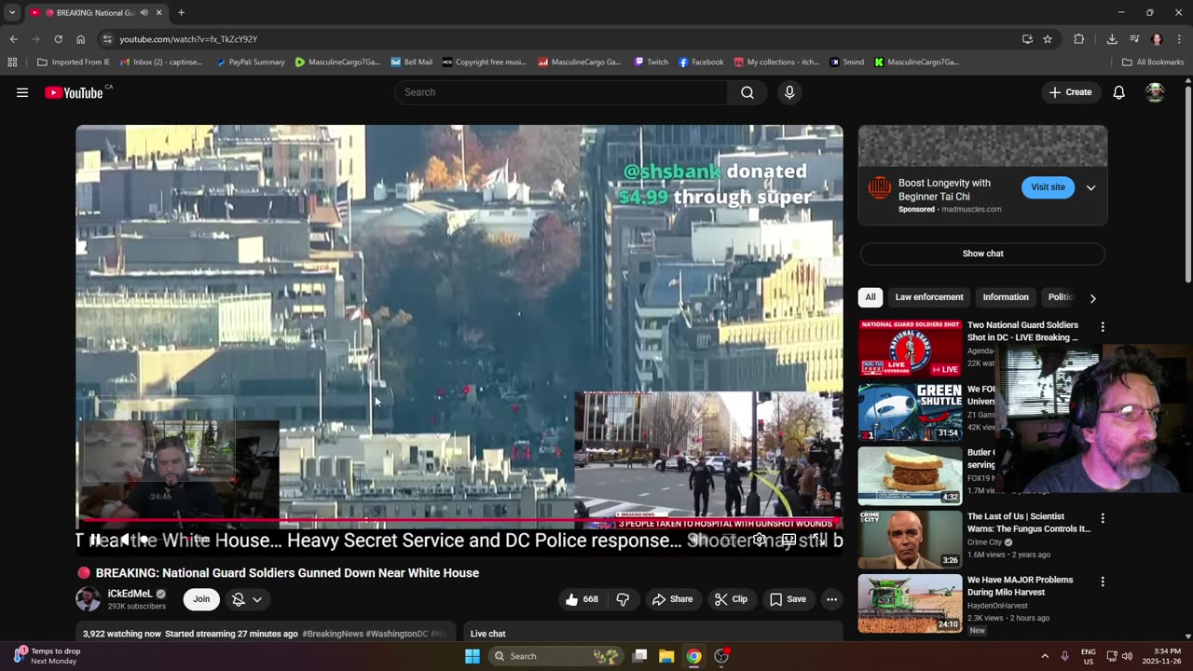Create a clip with the Clip button

[732, 599]
